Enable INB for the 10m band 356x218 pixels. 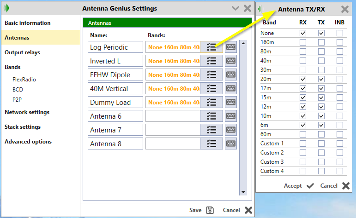click(340, 116)
